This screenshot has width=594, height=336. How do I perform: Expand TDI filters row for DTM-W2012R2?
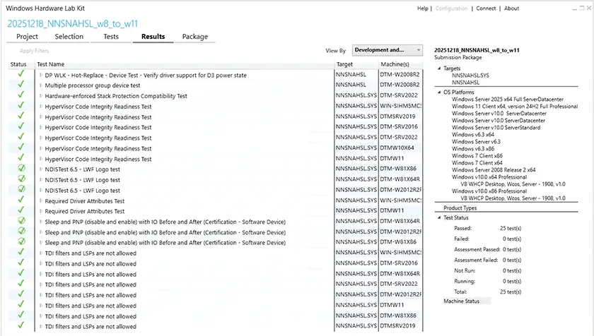coord(41,295)
